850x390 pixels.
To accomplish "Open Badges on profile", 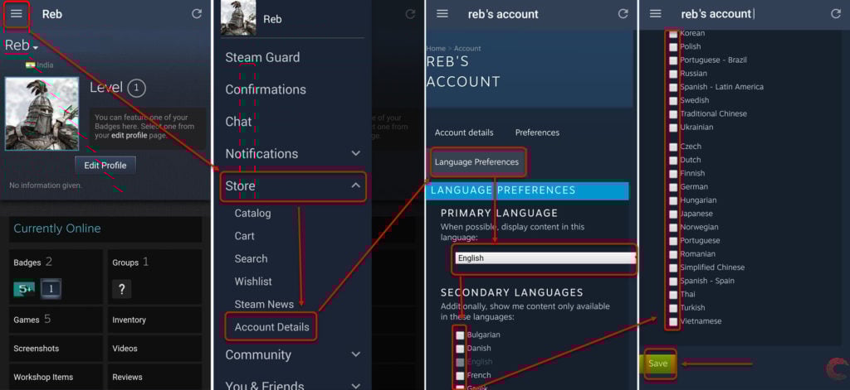I will 27,262.
